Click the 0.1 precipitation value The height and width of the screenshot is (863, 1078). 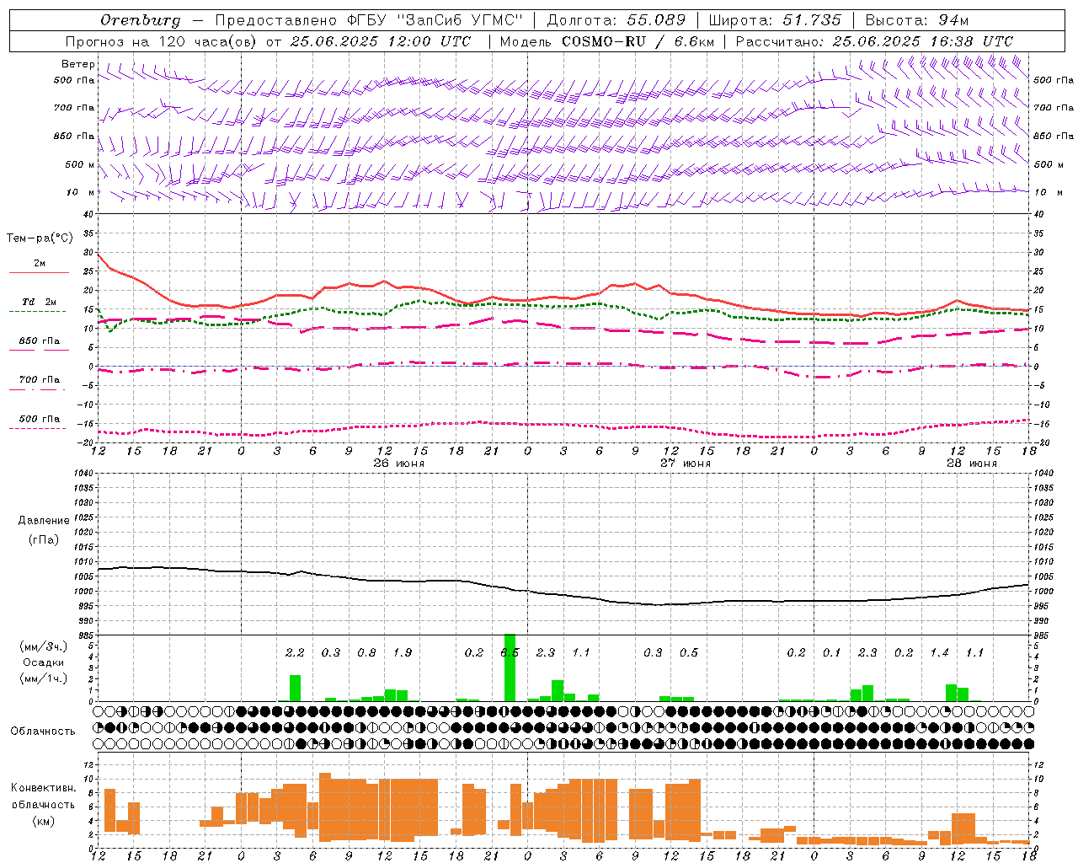click(x=832, y=653)
